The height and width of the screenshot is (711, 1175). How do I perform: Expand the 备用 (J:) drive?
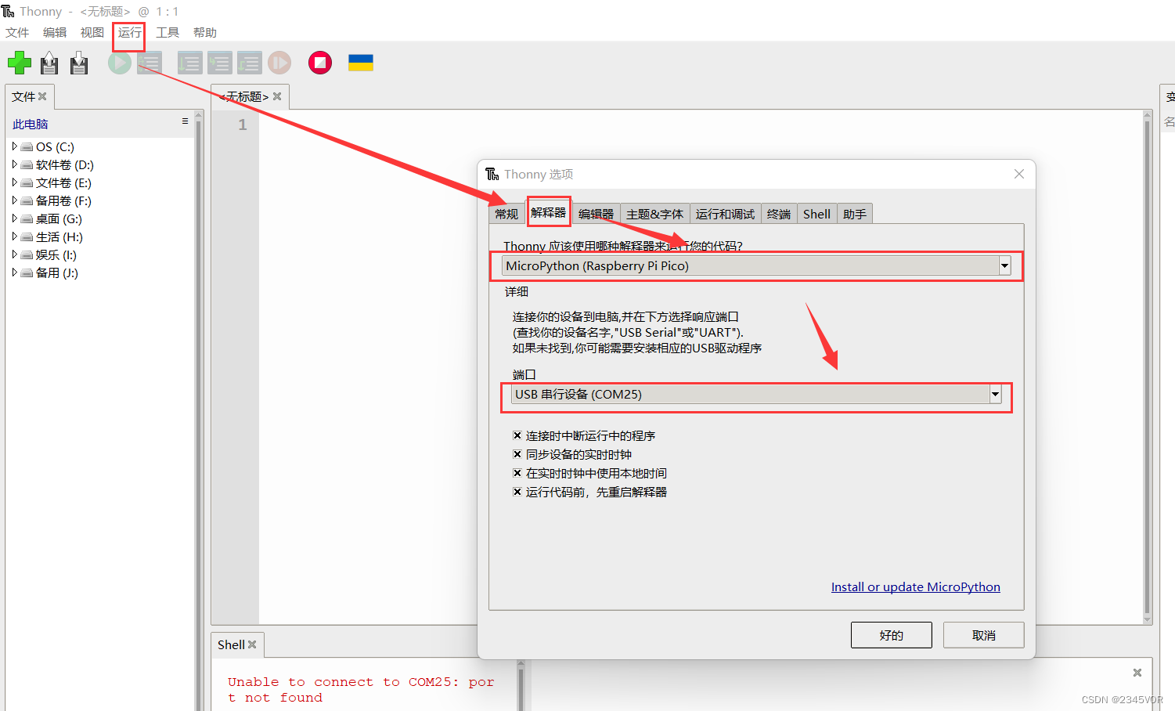point(14,272)
